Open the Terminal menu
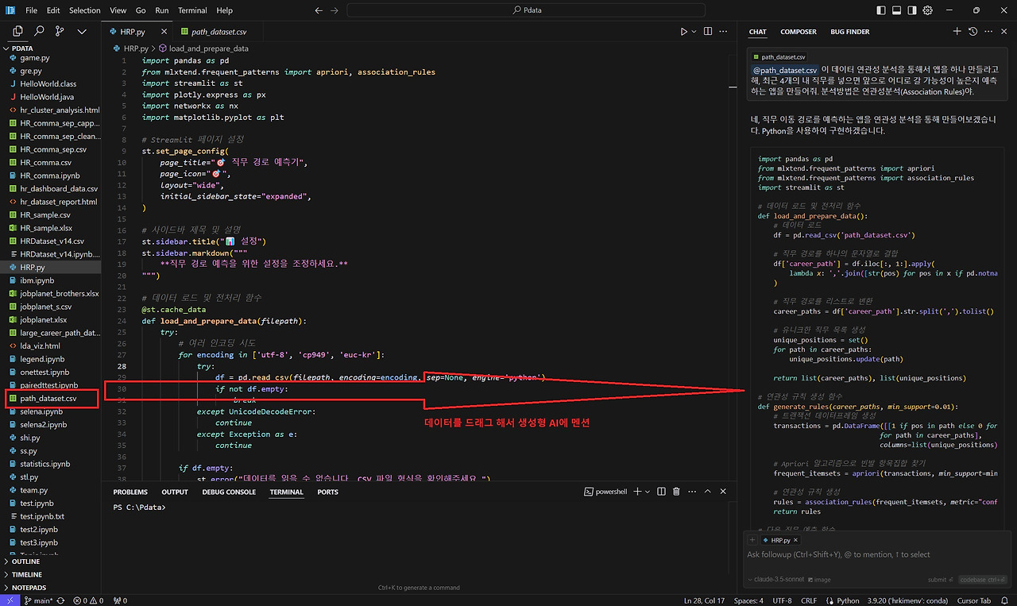1017x606 pixels. point(192,10)
